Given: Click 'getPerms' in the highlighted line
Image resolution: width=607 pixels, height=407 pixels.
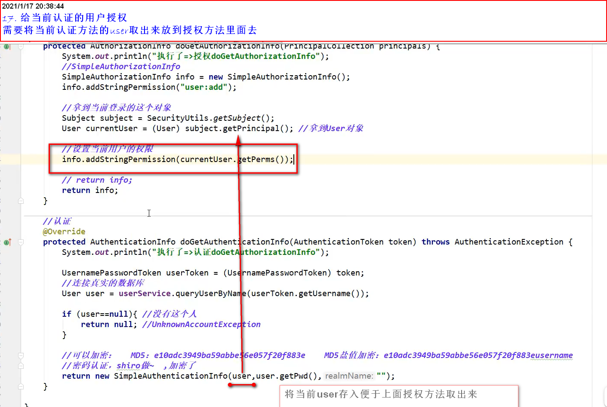Looking at the screenshot, I should coord(256,159).
